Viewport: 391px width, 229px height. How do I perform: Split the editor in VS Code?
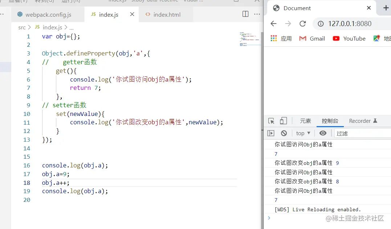pyautogui.click(x=245, y=14)
